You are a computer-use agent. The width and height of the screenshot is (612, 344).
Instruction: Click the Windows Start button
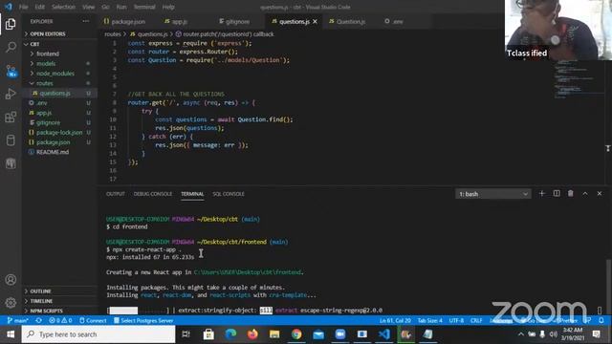(x=11, y=334)
